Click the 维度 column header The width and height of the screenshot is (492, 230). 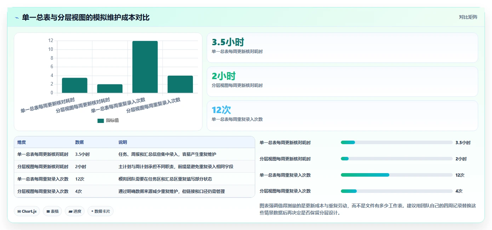tap(22, 142)
